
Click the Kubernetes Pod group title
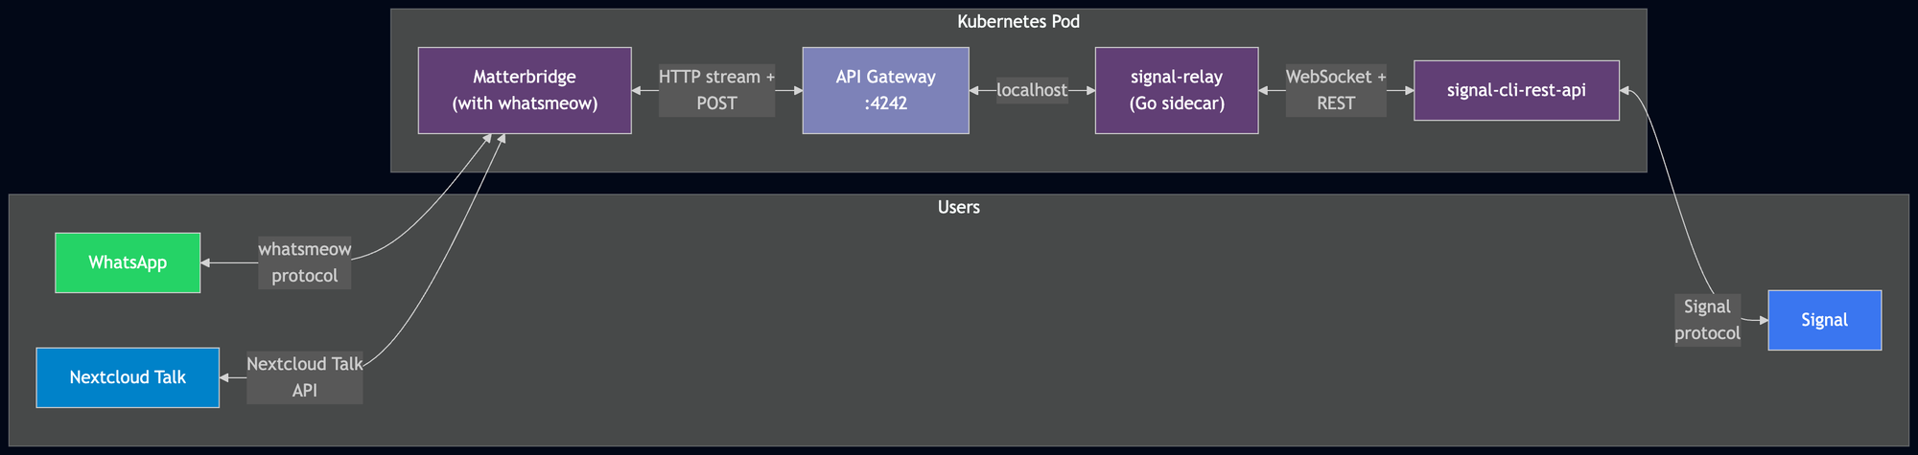pyautogui.click(x=1017, y=21)
